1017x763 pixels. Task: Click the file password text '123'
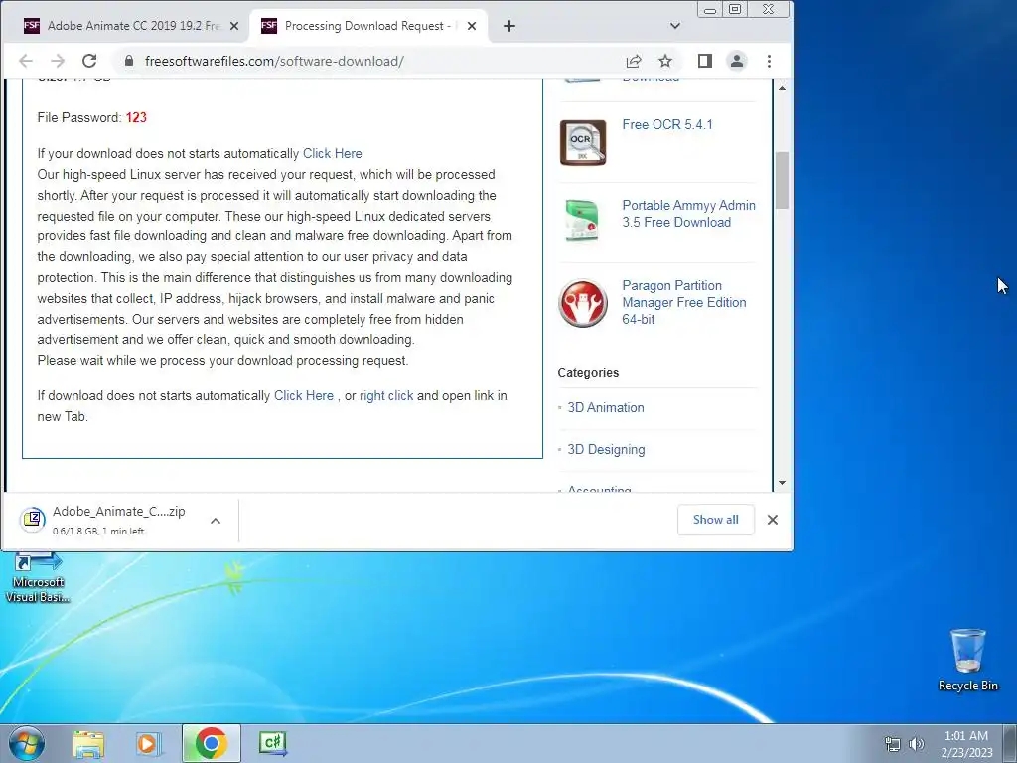click(136, 117)
